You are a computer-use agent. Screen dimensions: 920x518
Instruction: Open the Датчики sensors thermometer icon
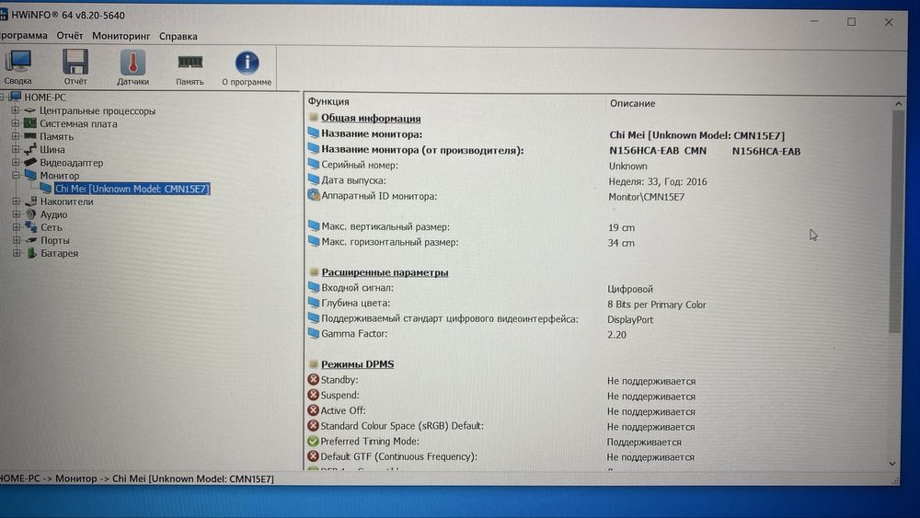click(132, 63)
